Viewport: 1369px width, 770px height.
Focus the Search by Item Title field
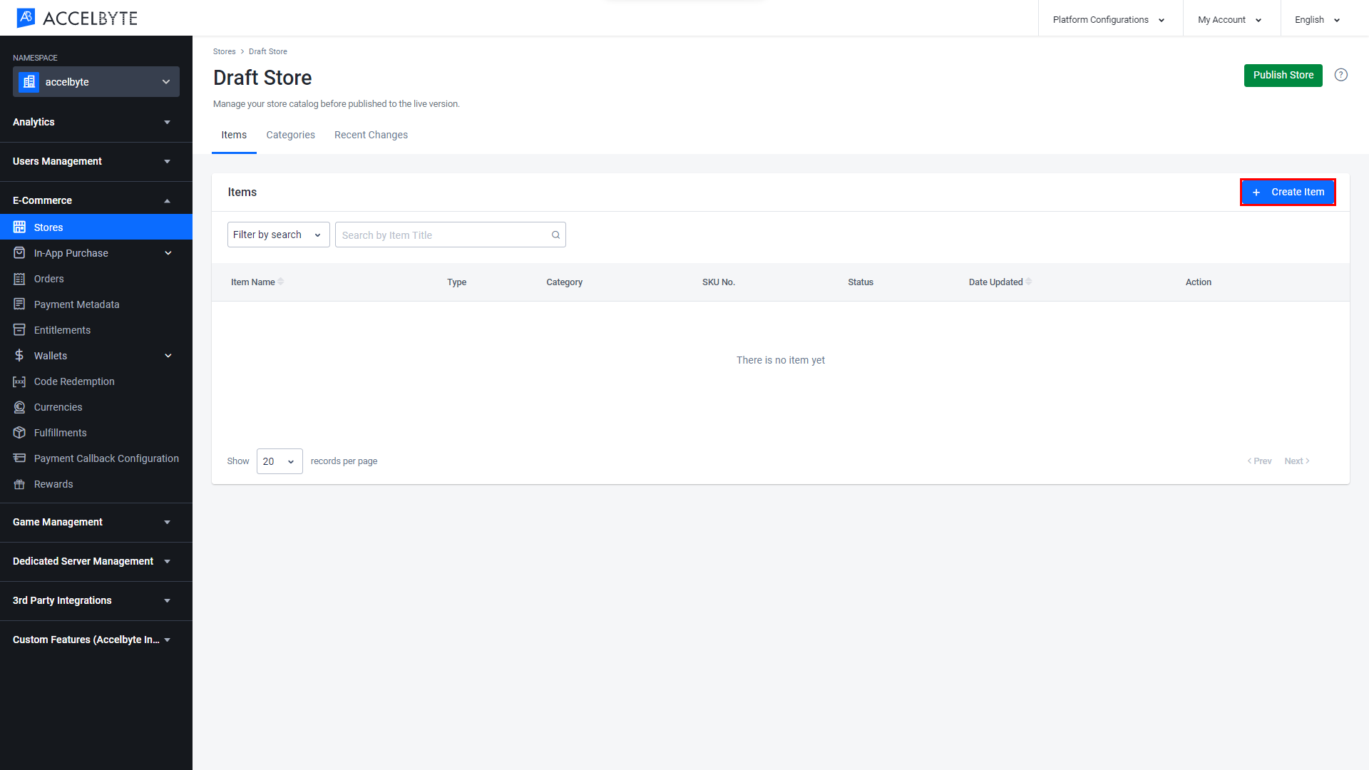click(x=451, y=235)
